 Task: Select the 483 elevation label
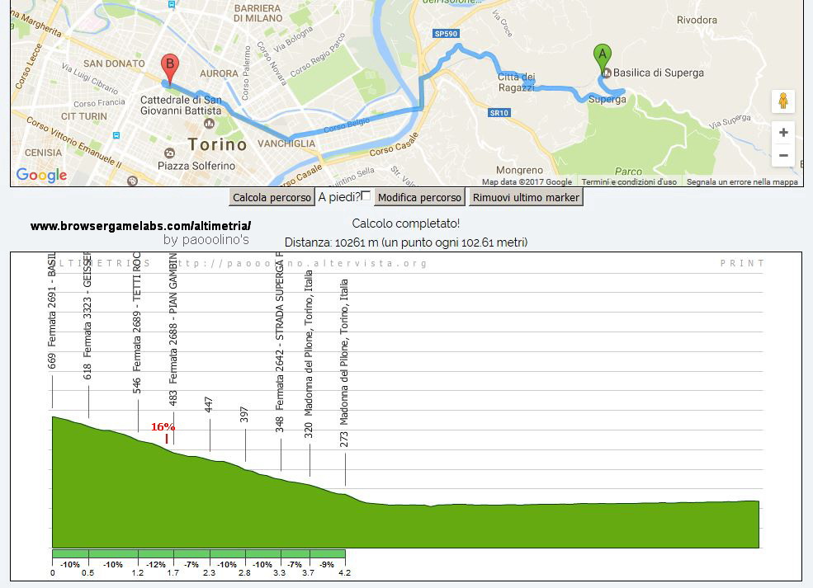(x=173, y=397)
